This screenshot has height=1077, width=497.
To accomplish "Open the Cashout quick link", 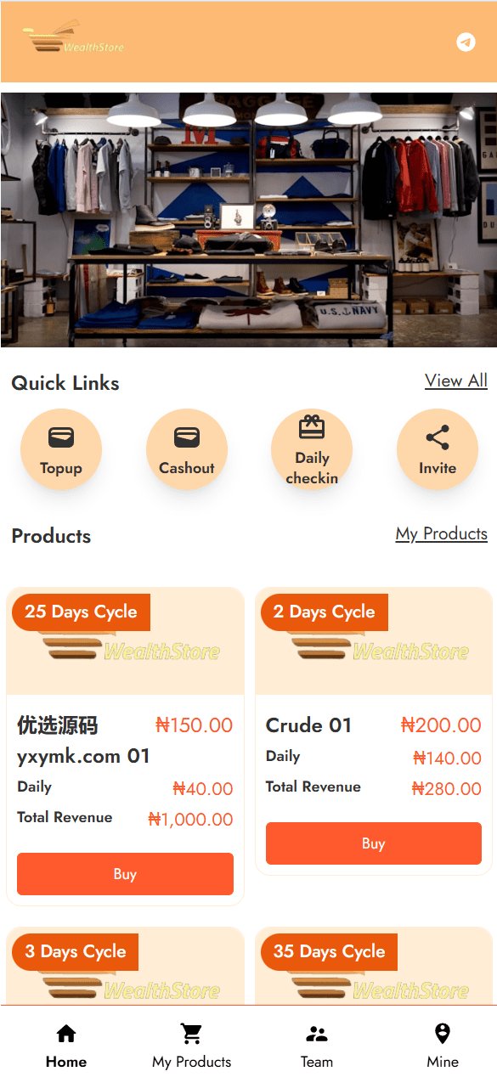I will pyautogui.click(x=187, y=450).
